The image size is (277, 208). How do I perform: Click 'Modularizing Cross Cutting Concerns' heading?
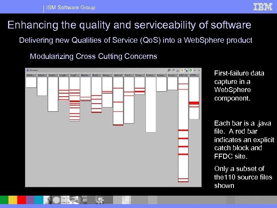pyautogui.click(x=93, y=56)
